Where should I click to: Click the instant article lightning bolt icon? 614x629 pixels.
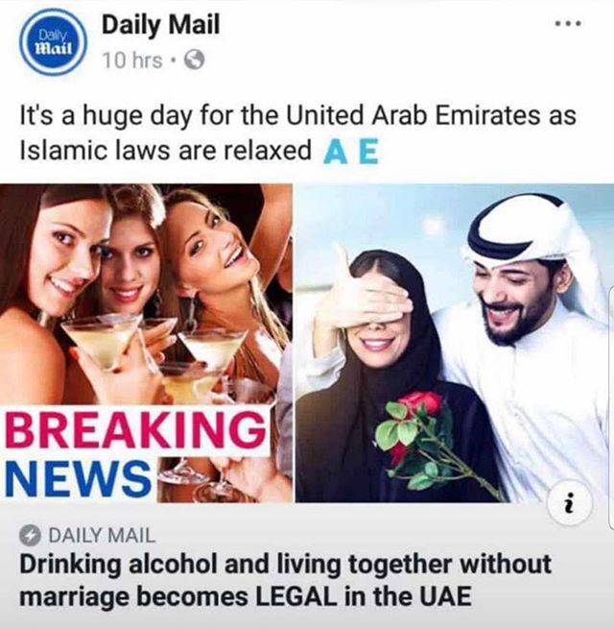31,535
